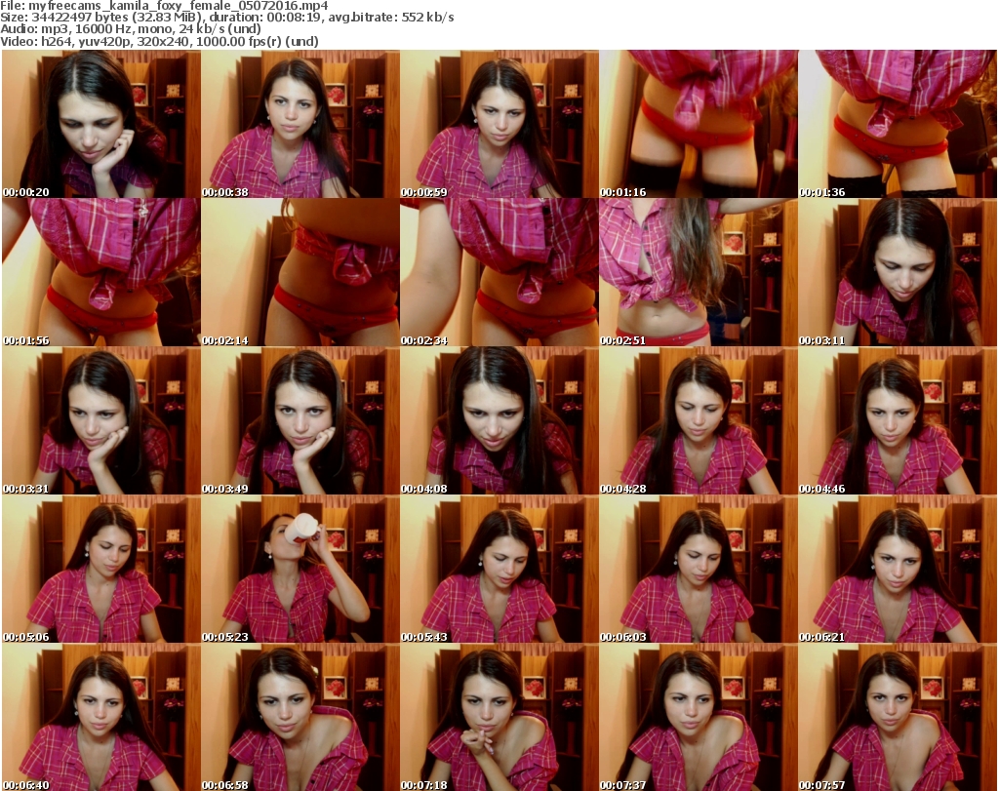The width and height of the screenshot is (999, 791).
Task: Choose the frame at 00:04:46
Action: click(x=898, y=421)
